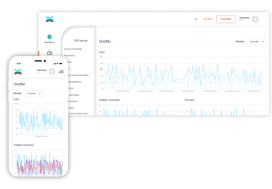Click the desktop user avatar icon
The image size is (272, 189).
(x=255, y=19)
